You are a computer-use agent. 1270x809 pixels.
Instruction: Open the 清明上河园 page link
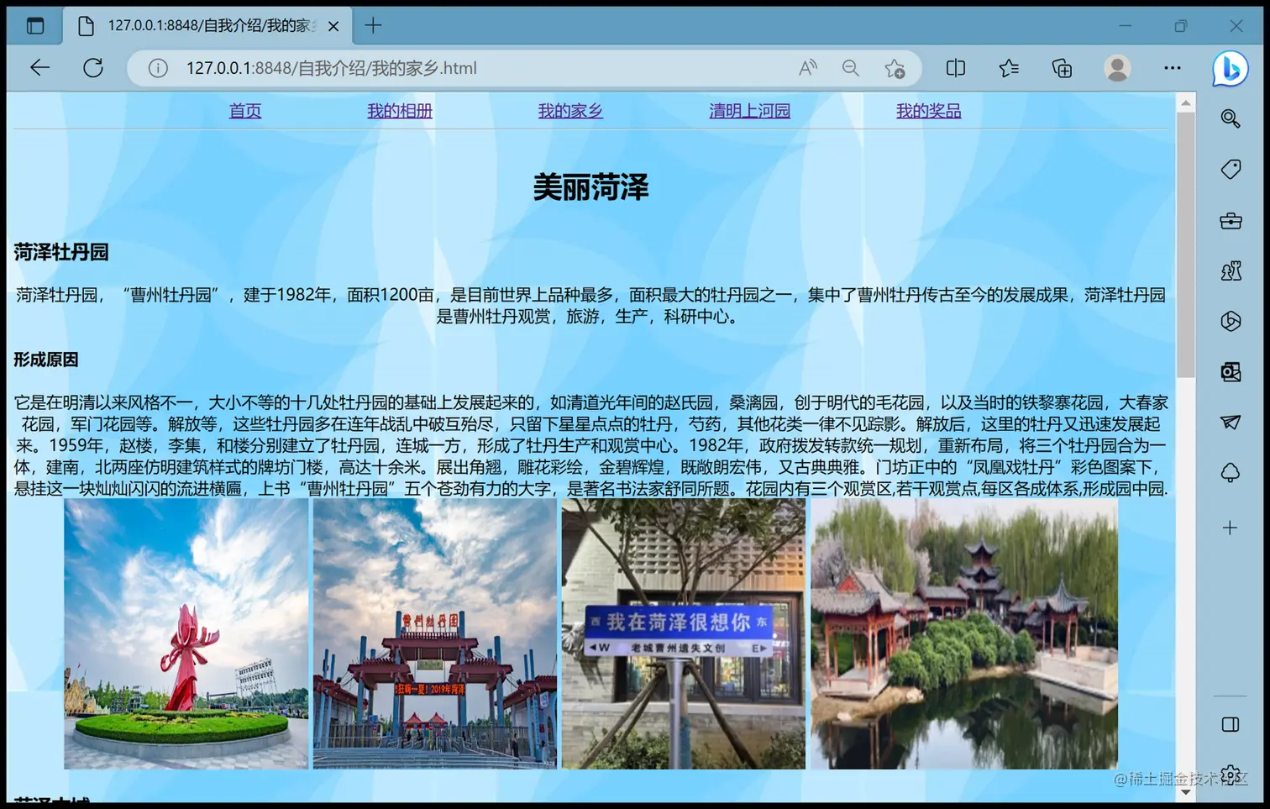748,110
